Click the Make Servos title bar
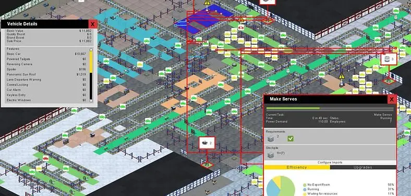 326,99
